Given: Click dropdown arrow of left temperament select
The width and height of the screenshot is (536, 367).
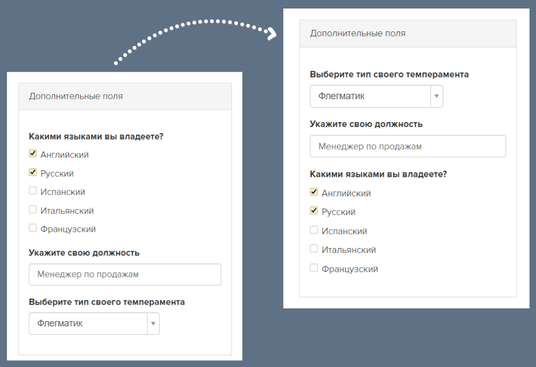Looking at the screenshot, I should click(x=153, y=323).
